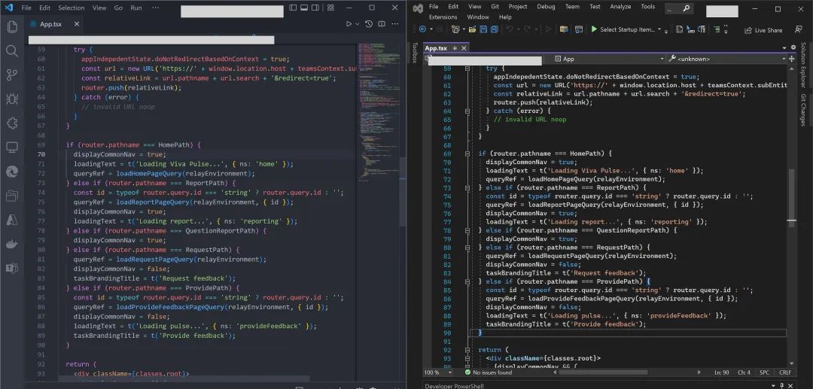Viewport: 813px width, 389px height.
Task: Save the file in Visual Studio toolbar
Action: [x=483, y=29]
